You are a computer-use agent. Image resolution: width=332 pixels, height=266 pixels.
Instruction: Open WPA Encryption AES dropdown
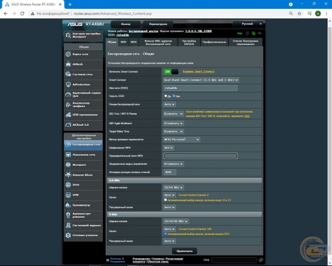tap(169, 147)
